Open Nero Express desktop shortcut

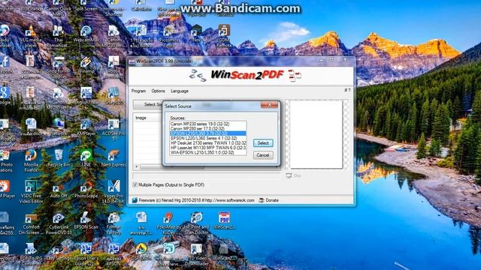[x=113, y=158]
